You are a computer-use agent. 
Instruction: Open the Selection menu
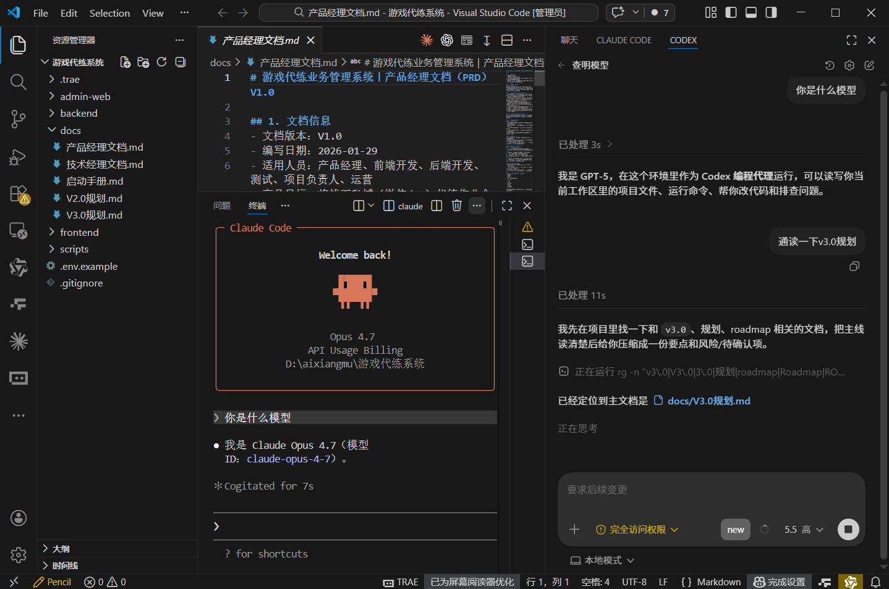coord(109,12)
